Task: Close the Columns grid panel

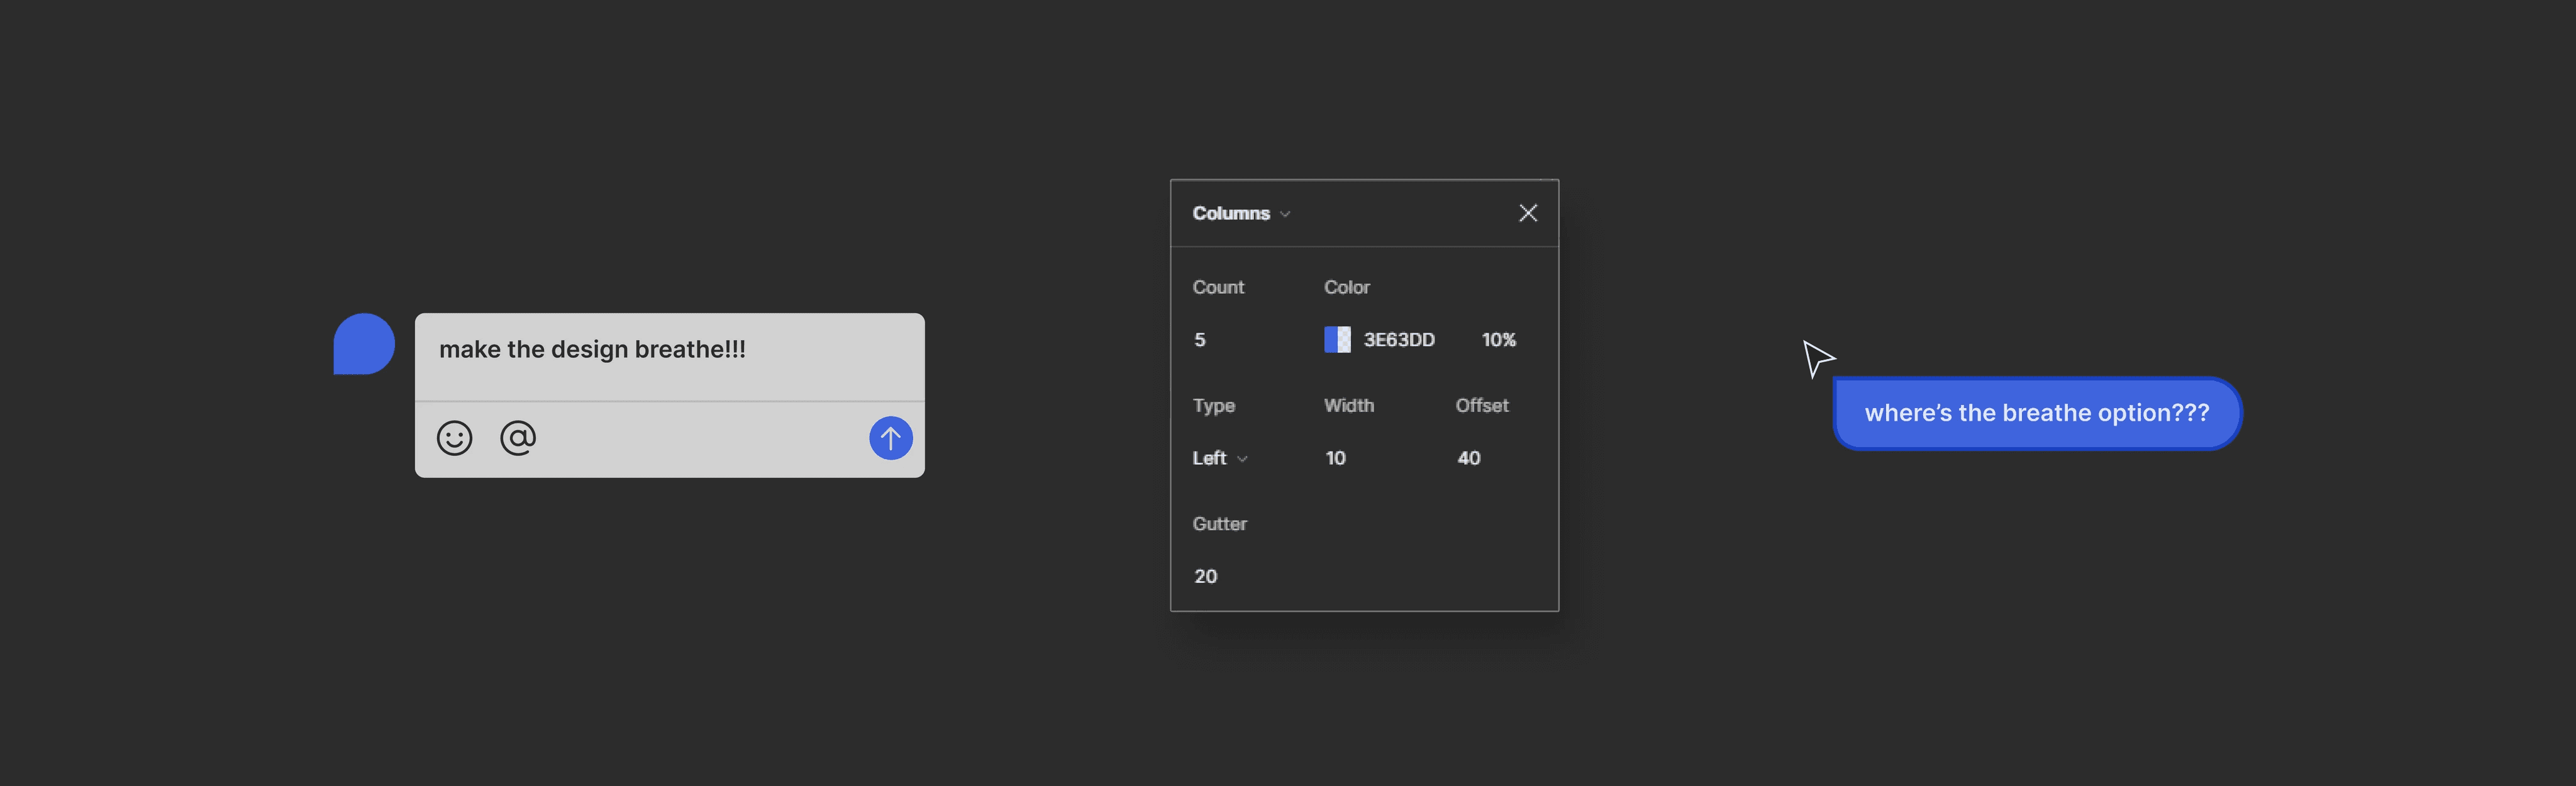Action: 1527,213
